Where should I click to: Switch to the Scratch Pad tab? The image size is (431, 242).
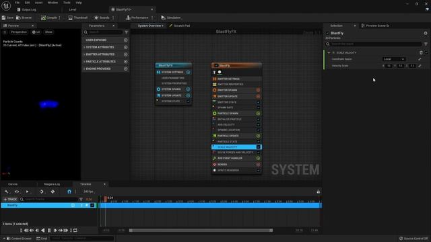pyautogui.click(x=180, y=26)
